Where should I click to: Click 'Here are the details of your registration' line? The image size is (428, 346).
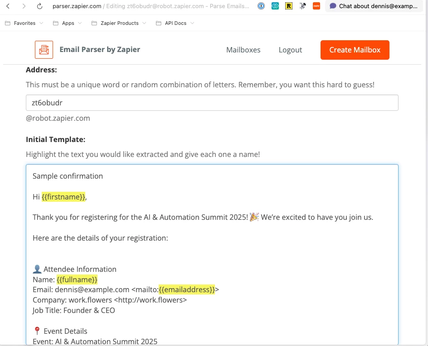click(100, 238)
